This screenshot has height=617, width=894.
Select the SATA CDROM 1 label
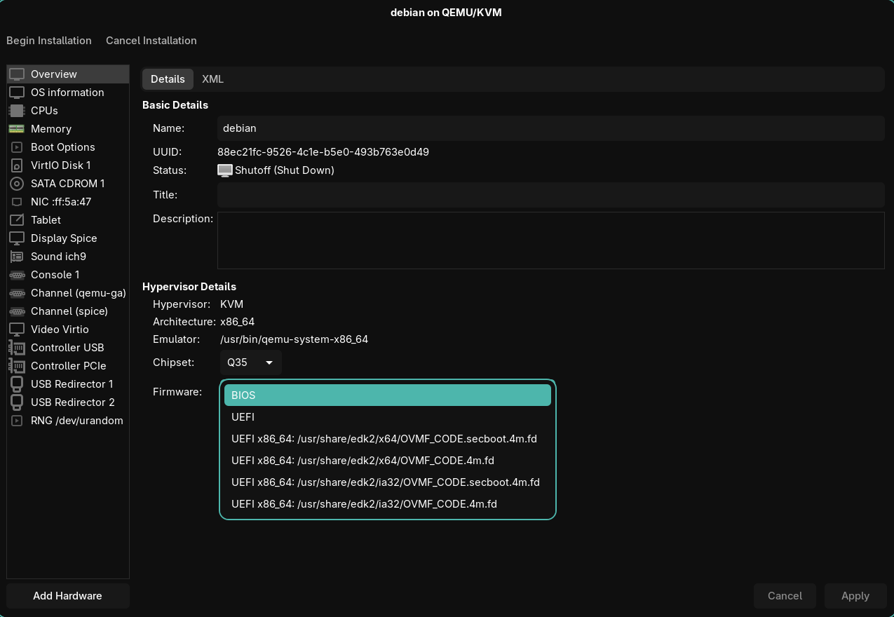click(x=68, y=184)
